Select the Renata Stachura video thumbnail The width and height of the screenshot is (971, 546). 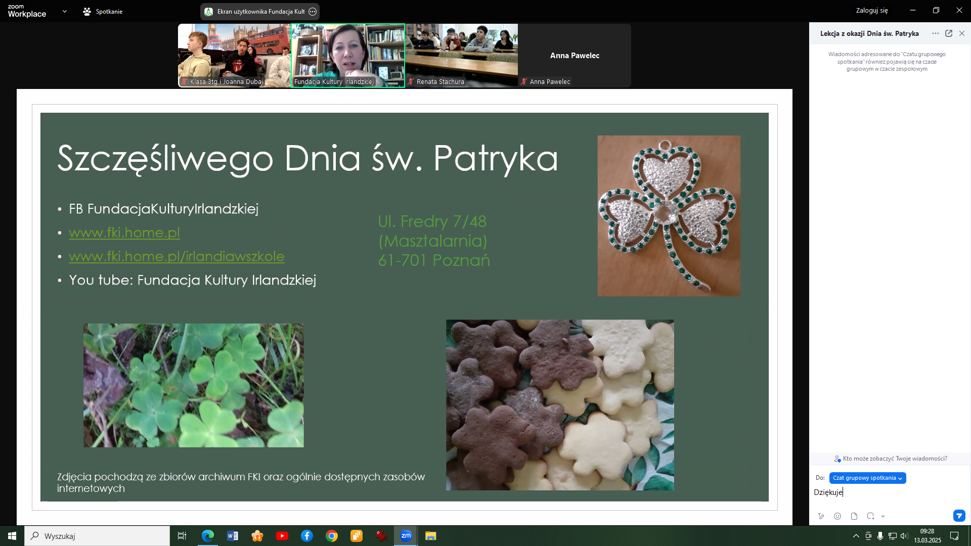coord(461,55)
